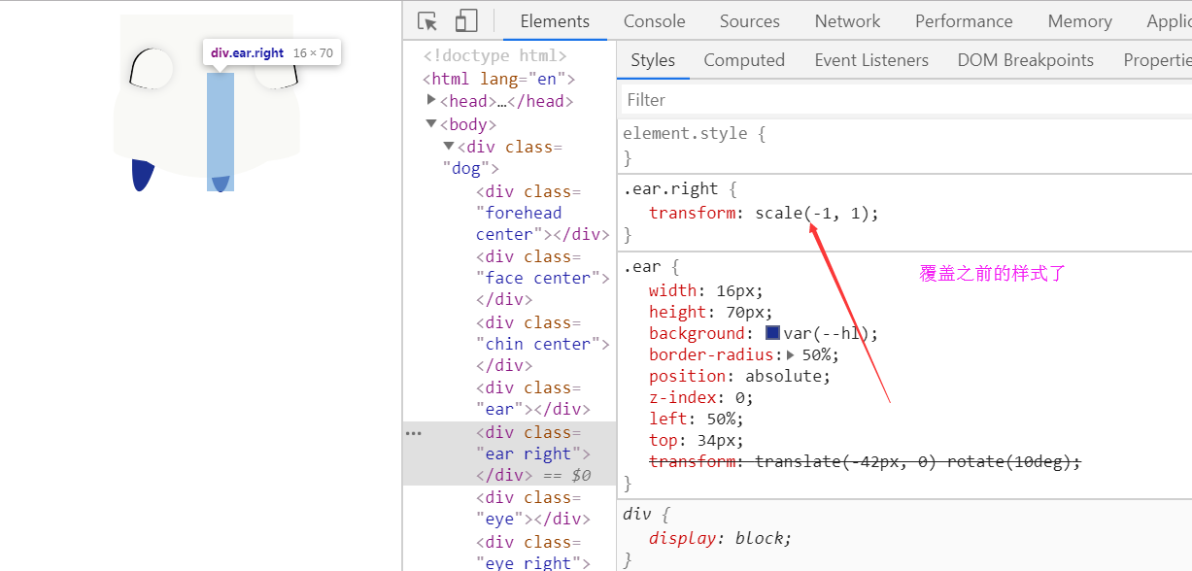Click the blue left ear on page
This screenshot has height=571, width=1192.
(x=143, y=175)
